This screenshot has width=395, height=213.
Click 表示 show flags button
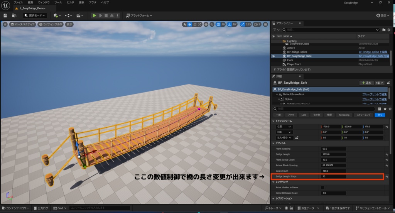69,24
